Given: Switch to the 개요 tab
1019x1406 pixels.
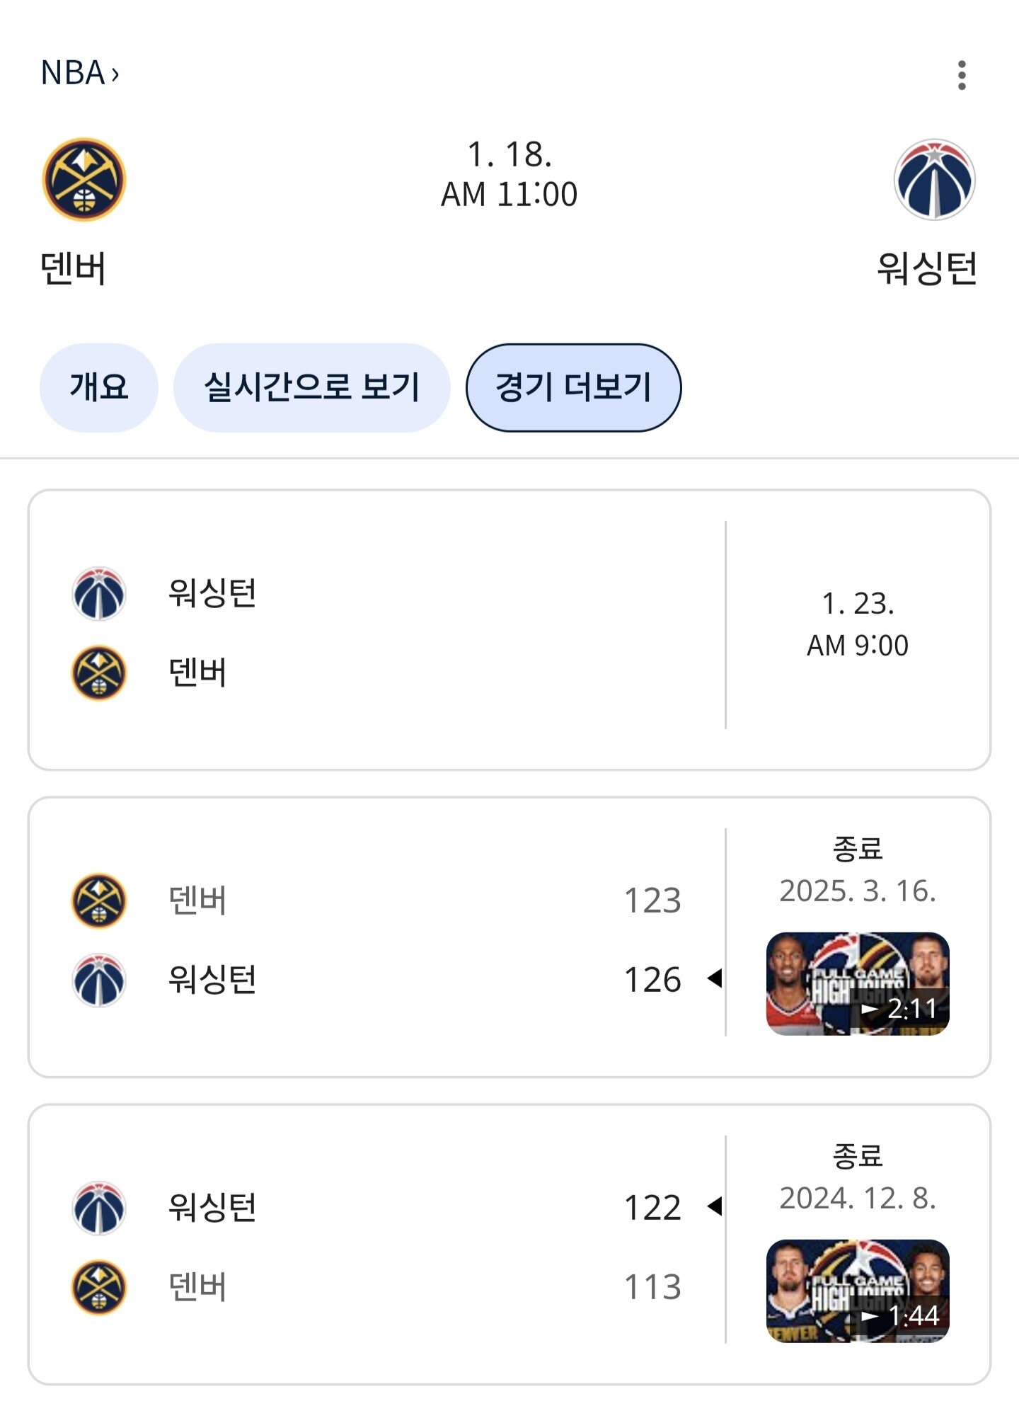Looking at the screenshot, I should click(x=98, y=387).
